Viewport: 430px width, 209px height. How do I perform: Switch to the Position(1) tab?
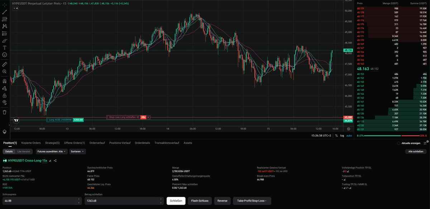10,143
